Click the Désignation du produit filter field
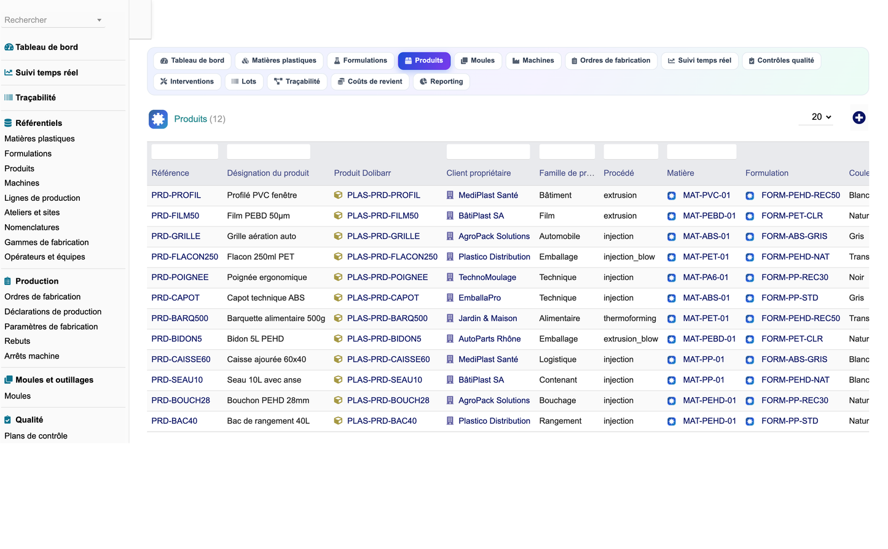This screenshot has height=549, width=888. tap(269, 152)
